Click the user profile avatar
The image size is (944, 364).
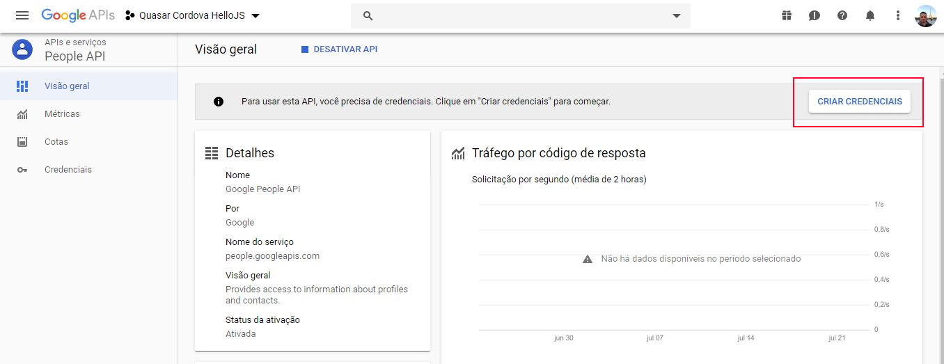[x=925, y=16]
